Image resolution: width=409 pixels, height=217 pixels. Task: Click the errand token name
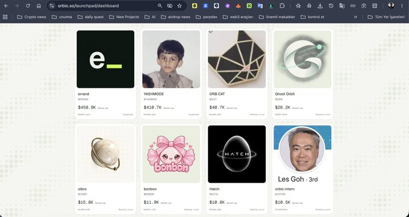point(84,94)
